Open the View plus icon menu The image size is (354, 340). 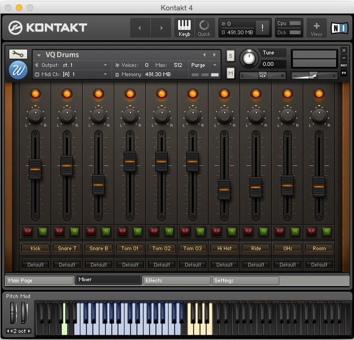(x=316, y=28)
